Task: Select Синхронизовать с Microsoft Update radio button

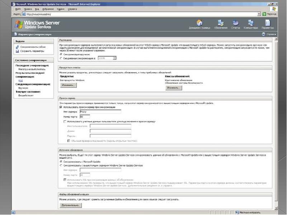Action: (x=61, y=162)
